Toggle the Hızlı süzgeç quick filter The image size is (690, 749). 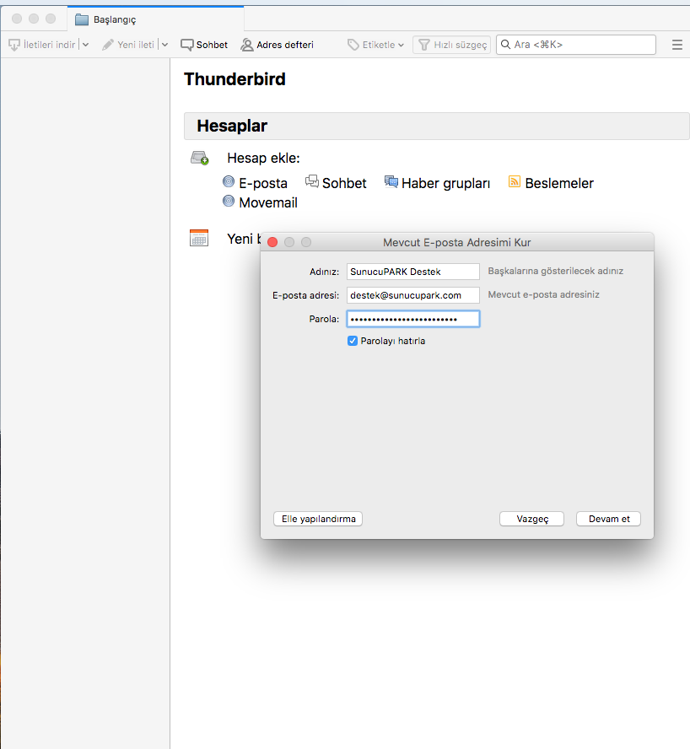(451, 45)
